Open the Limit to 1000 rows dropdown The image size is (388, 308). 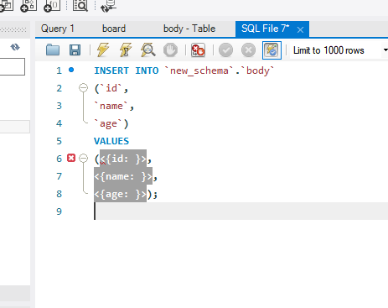[339, 50]
